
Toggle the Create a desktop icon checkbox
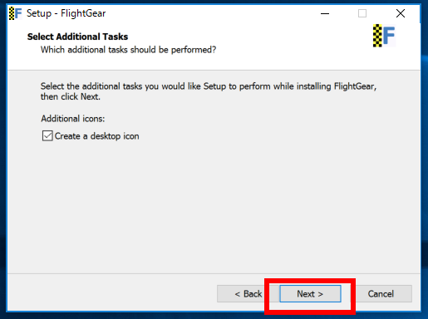coord(47,136)
